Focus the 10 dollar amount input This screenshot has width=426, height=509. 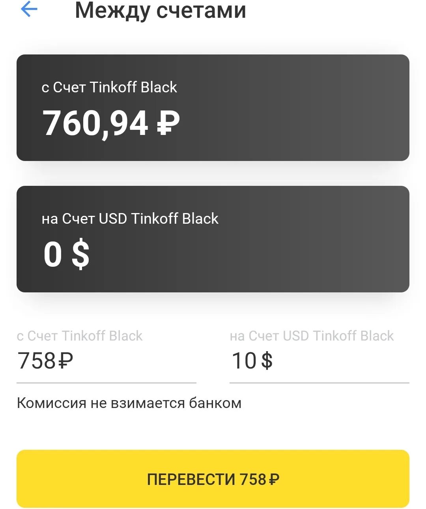(244, 361)
